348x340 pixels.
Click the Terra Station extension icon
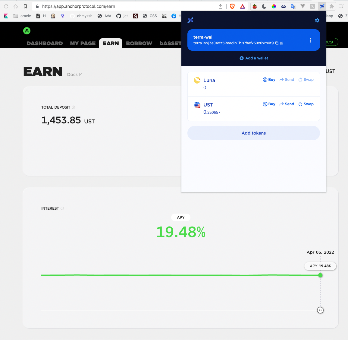click(x=322, y=6)
